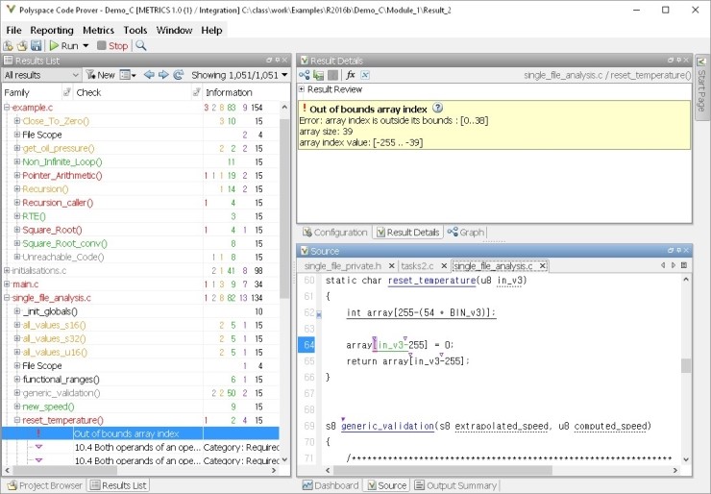Viewport: 711px width, 494px height.
Task: Open the Reporting menu
Action: [52, 31]
